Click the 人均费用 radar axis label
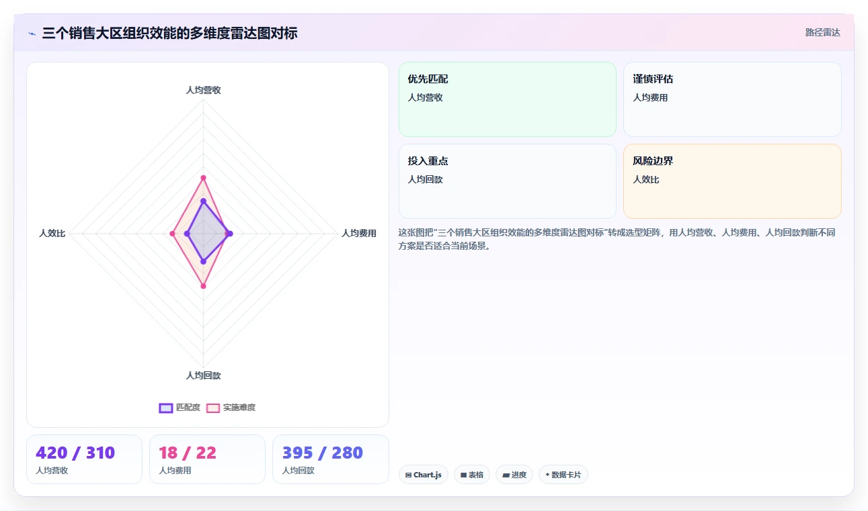868x511 pixels. (359, 233)
